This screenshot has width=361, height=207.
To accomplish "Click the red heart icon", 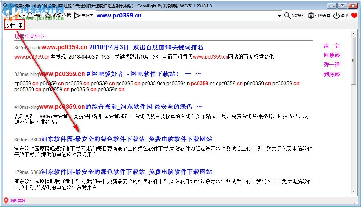I will point(354,15).
